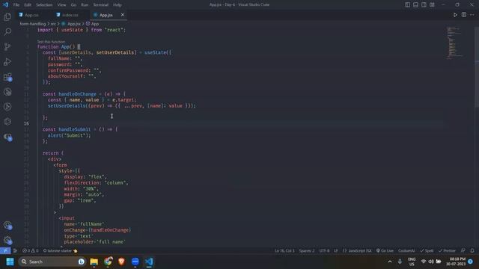Toggle the primary side bar layout icon
479x269 pixels.
407,4
